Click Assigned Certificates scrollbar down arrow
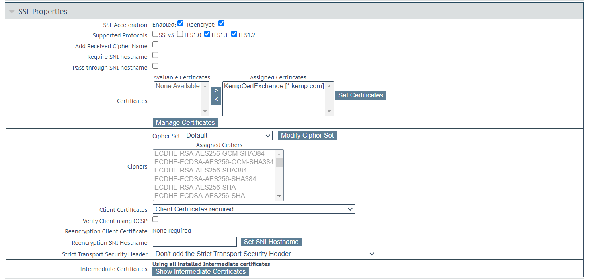The height and width of the screenshot is (279, 591). pyautogui.click(x=329, y=112)
